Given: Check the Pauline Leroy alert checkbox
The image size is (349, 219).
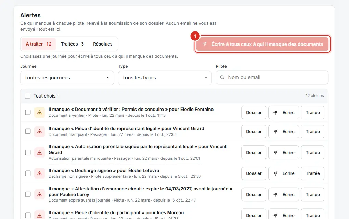Looking at the screenshot, I should (x=28, y=194).
